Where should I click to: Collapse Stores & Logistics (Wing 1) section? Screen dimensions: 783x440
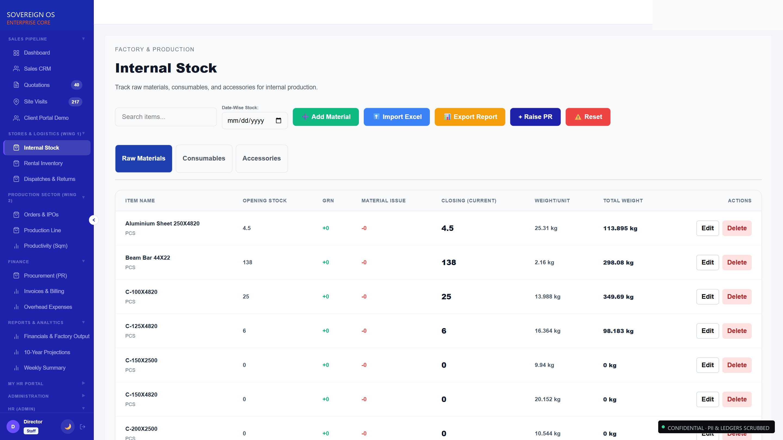pos(83,133)
